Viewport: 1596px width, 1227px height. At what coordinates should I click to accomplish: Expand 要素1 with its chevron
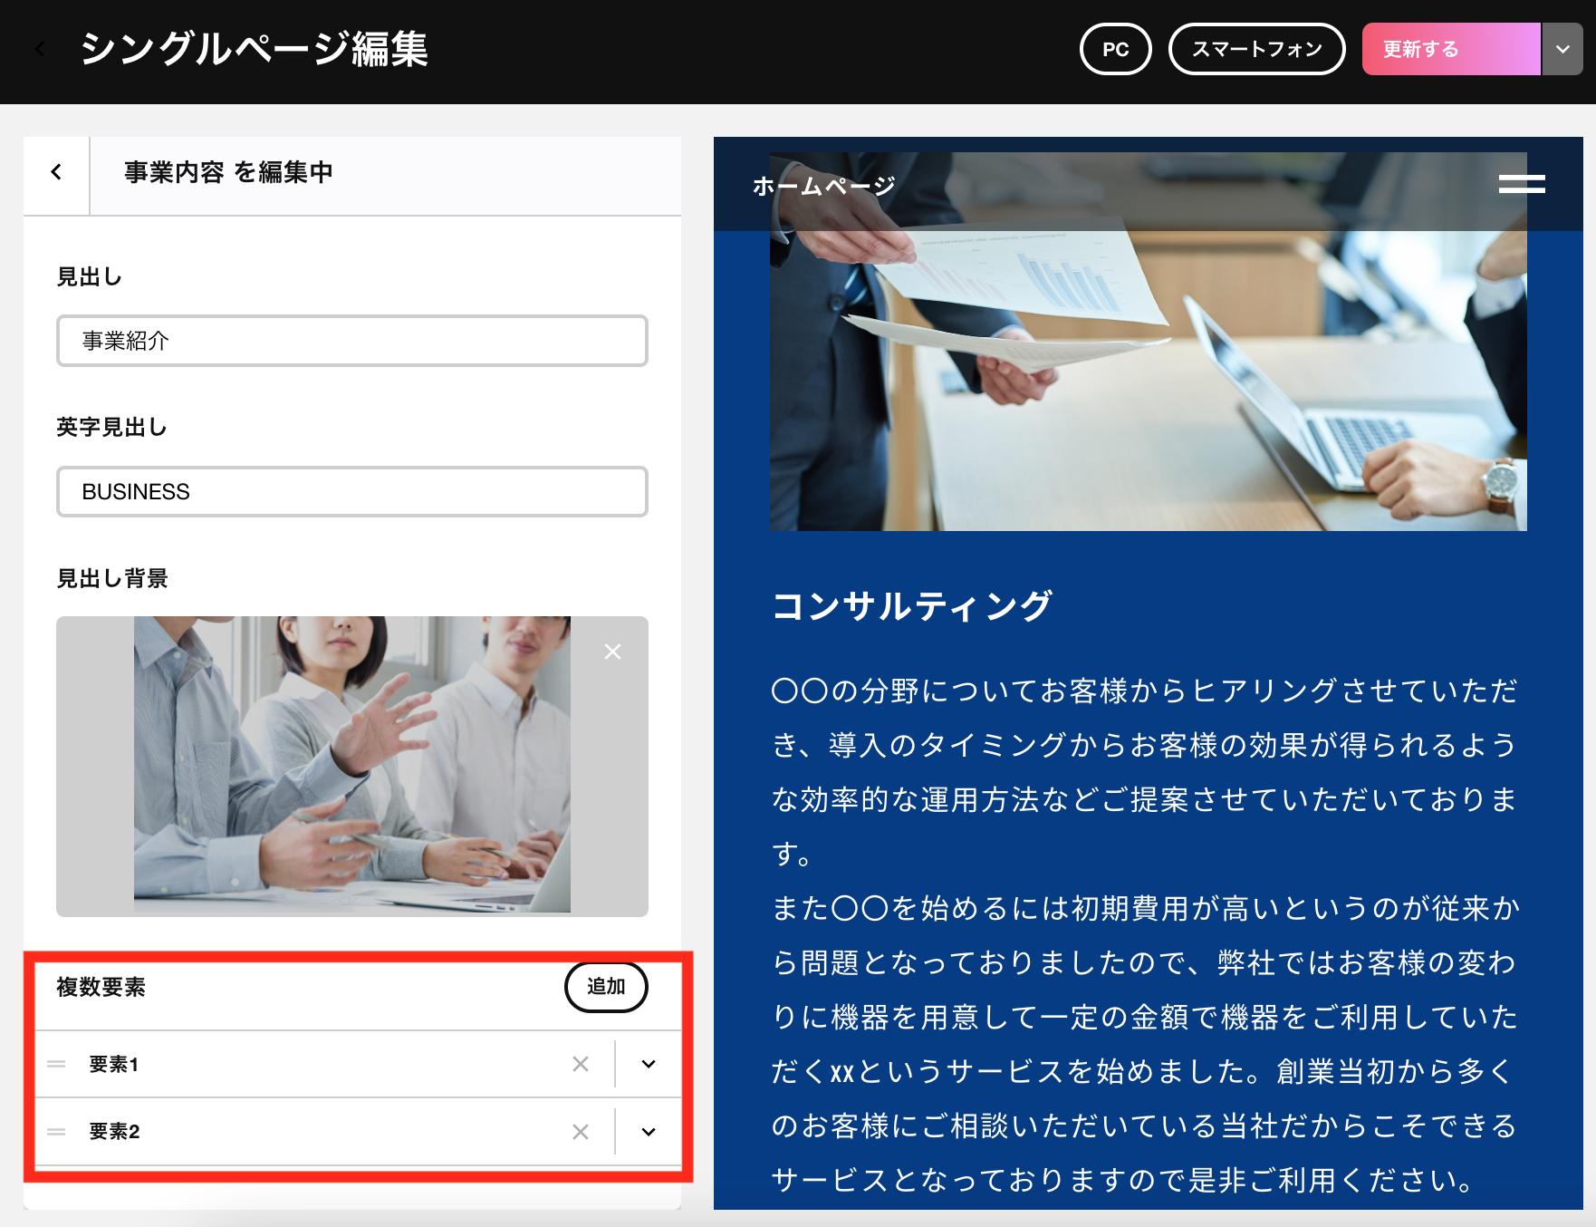tap(649, 1064)
